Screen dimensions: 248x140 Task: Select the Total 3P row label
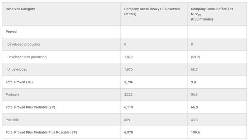(41, 132)
